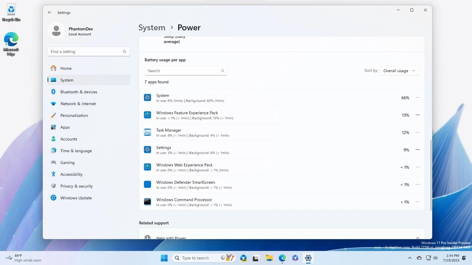
Task: Open Privacy & security shield icon
Action: pos(53,186)
